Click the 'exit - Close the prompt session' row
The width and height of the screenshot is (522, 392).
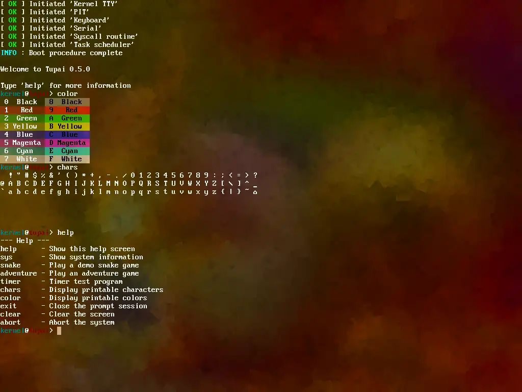pyautogui.click(x=73, y=306)
